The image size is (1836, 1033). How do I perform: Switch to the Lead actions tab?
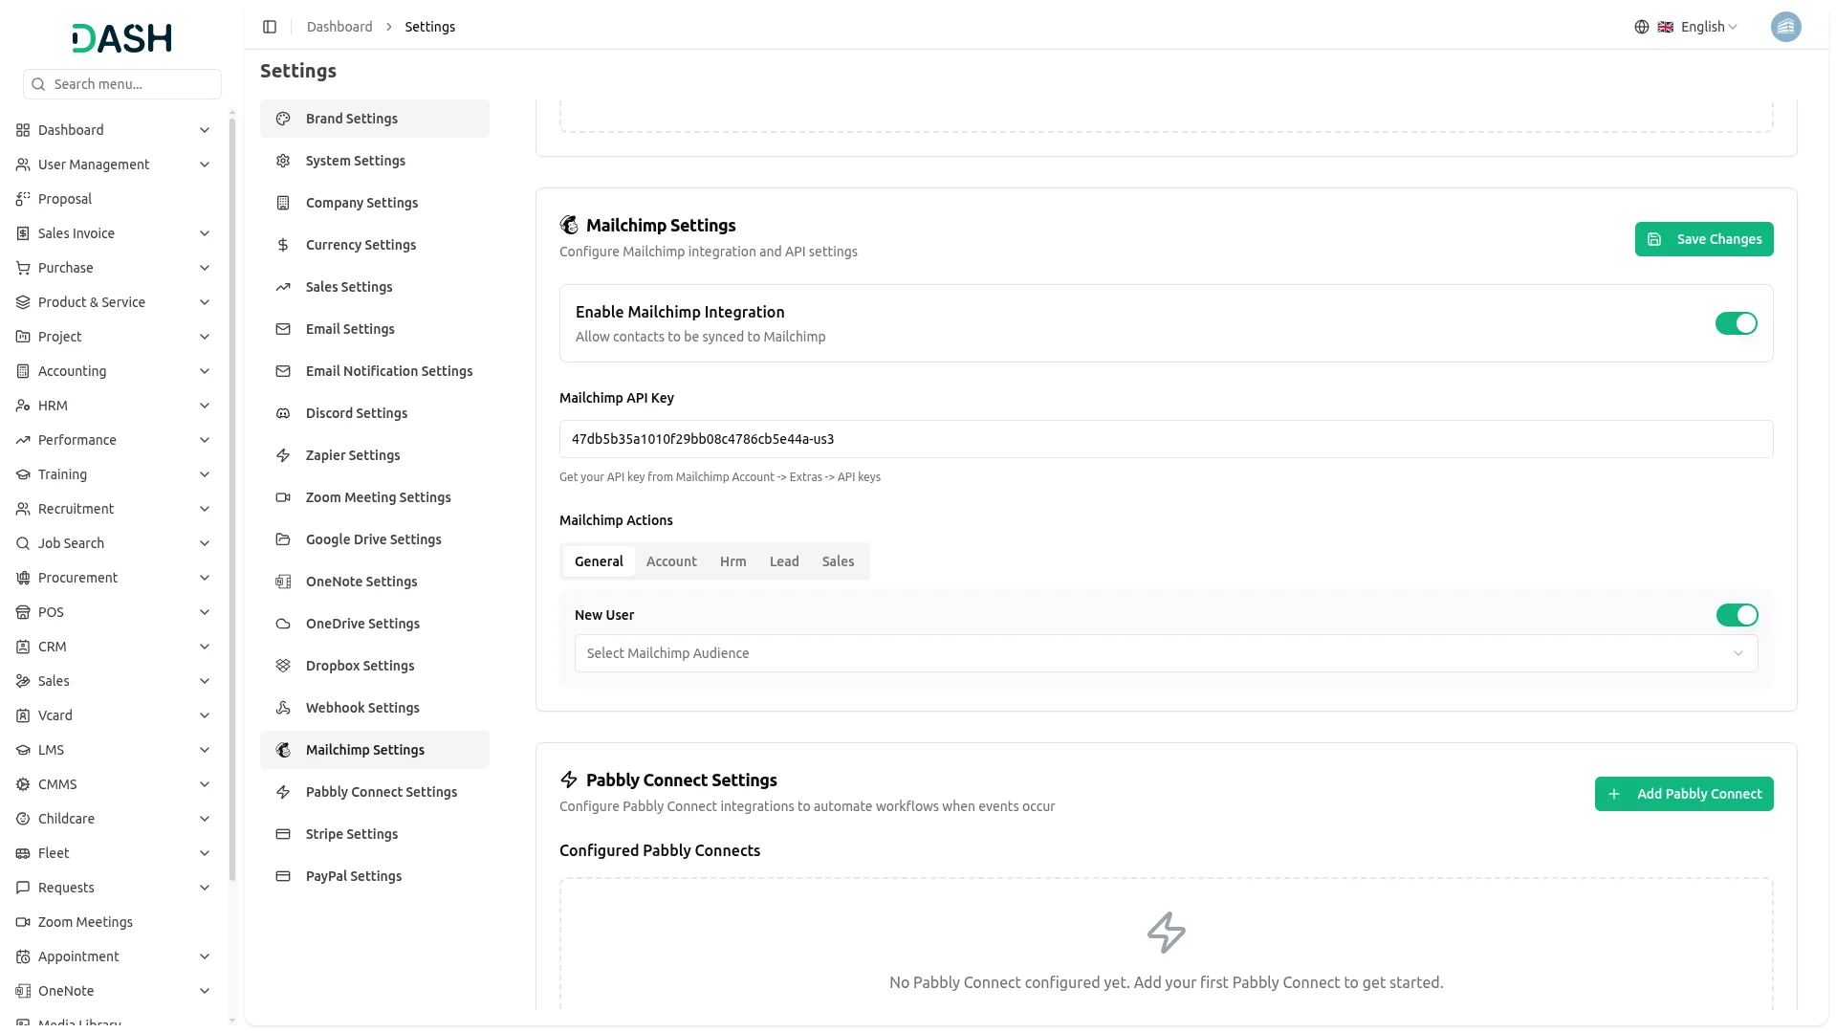[x=783, y=561]
